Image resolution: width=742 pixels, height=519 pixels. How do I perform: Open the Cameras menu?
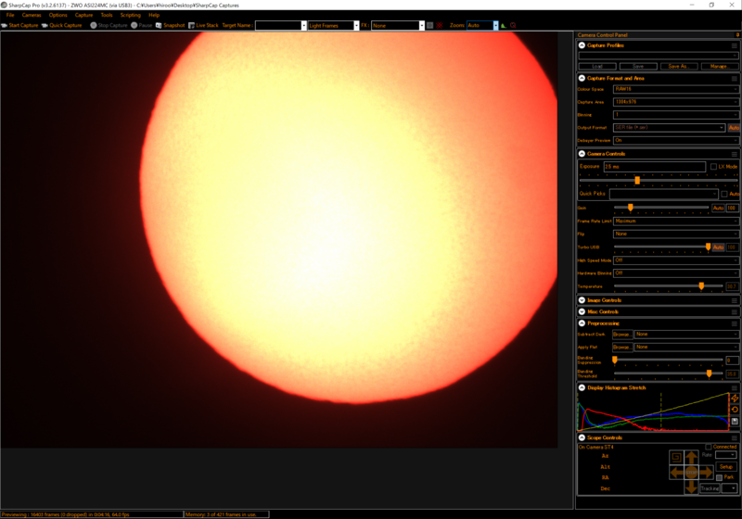click(32, 15)
